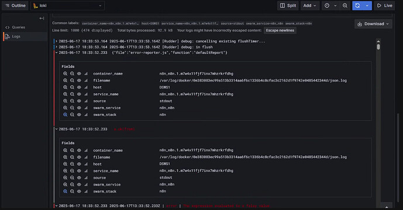Open ad-hoc statistics for container_name in first Fields block
Viewport: 403px width, 210px height.
coord(86,73)
